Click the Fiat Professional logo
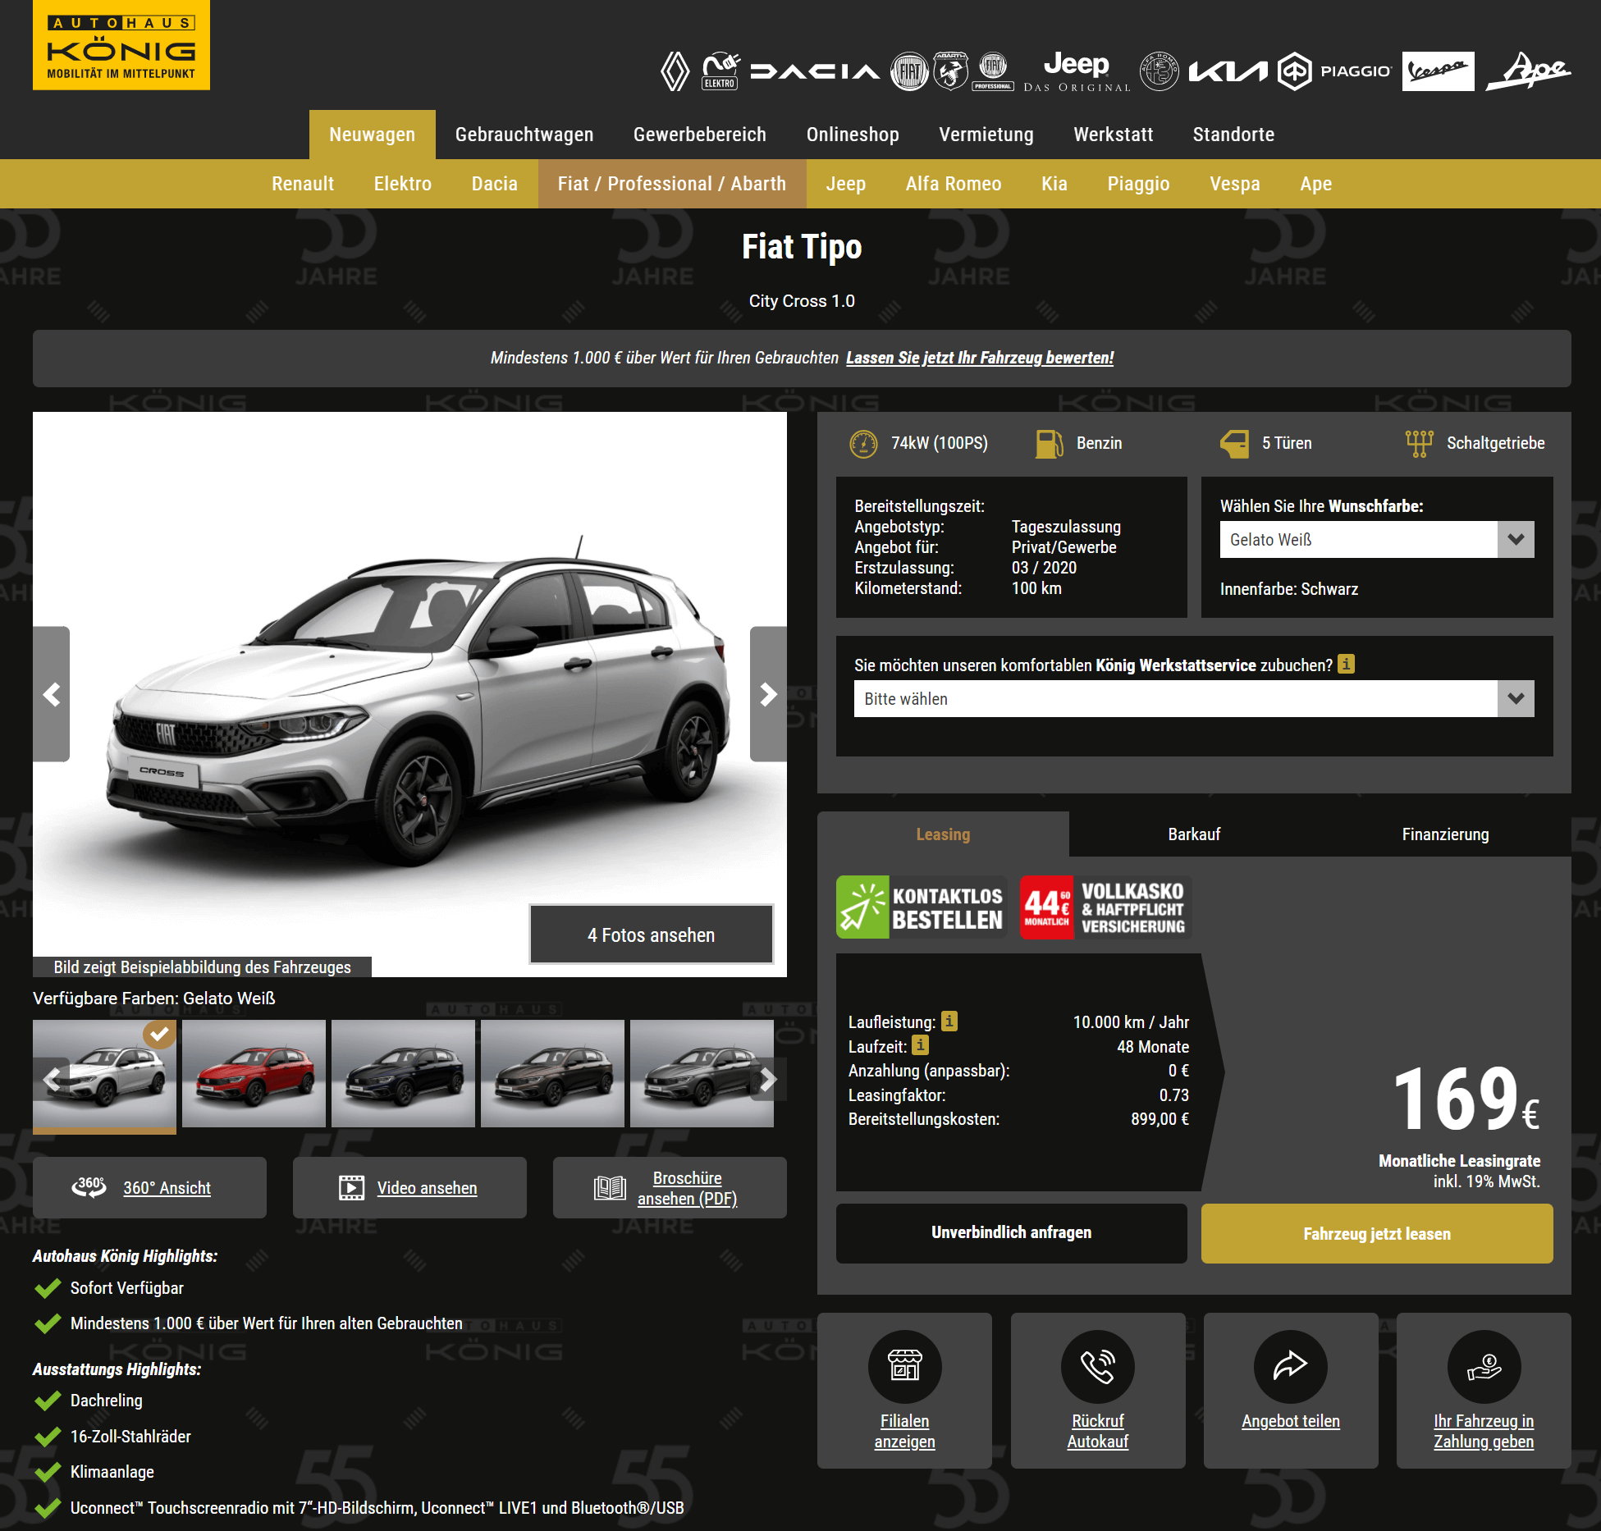 pos(993,71)
